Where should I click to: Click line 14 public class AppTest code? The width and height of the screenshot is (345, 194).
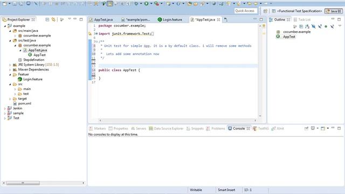pyautogui.click(x=119, y=70)
